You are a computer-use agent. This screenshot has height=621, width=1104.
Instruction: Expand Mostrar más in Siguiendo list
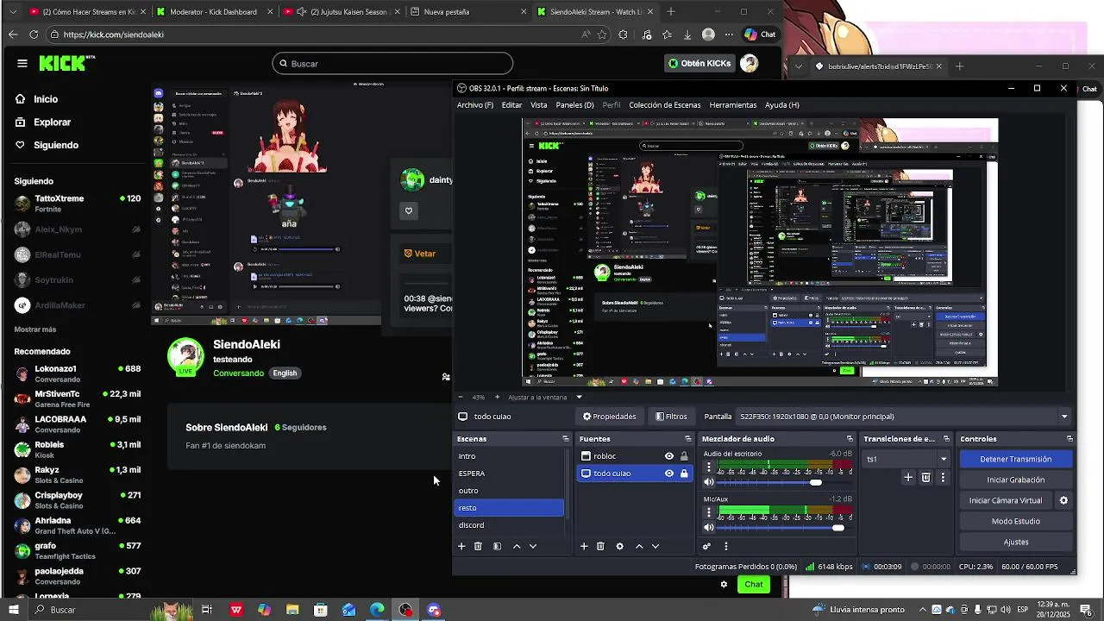pos(35,329)
